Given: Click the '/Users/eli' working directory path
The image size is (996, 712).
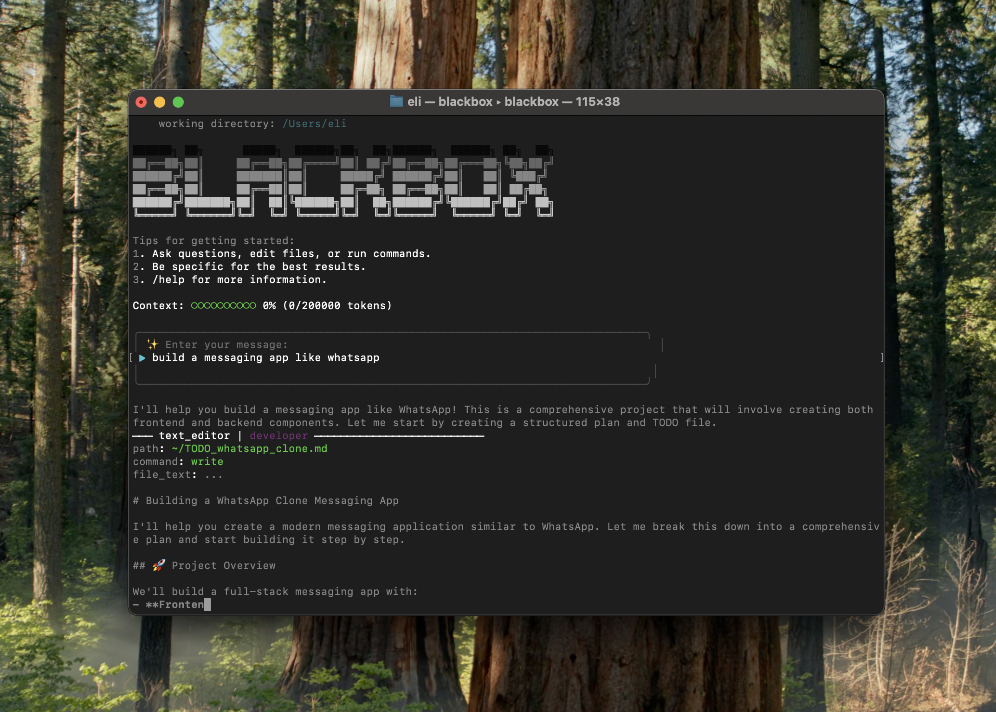Looking at the screenshot, I should [x=315, y=124].
